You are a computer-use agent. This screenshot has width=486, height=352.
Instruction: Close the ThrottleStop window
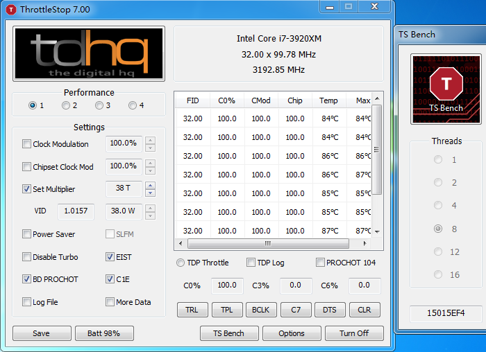pyautogui.click(x=374, y=7)
